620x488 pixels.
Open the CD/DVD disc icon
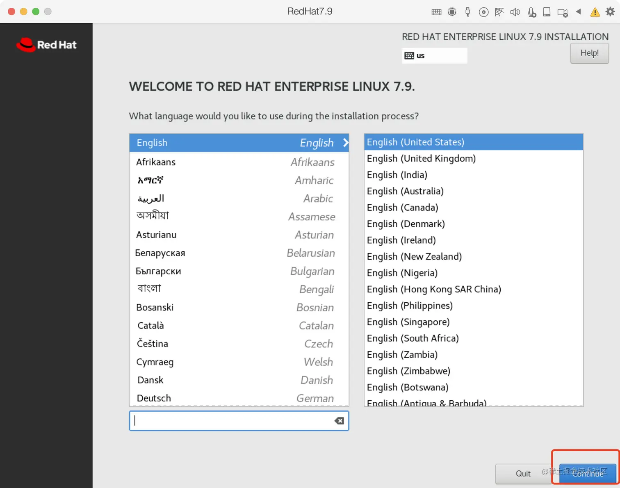pyautogui.click(x=483, y=12)
